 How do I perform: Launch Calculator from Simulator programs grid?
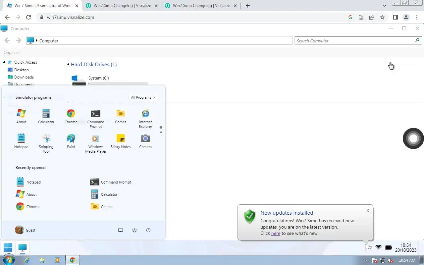click(46, 117)
